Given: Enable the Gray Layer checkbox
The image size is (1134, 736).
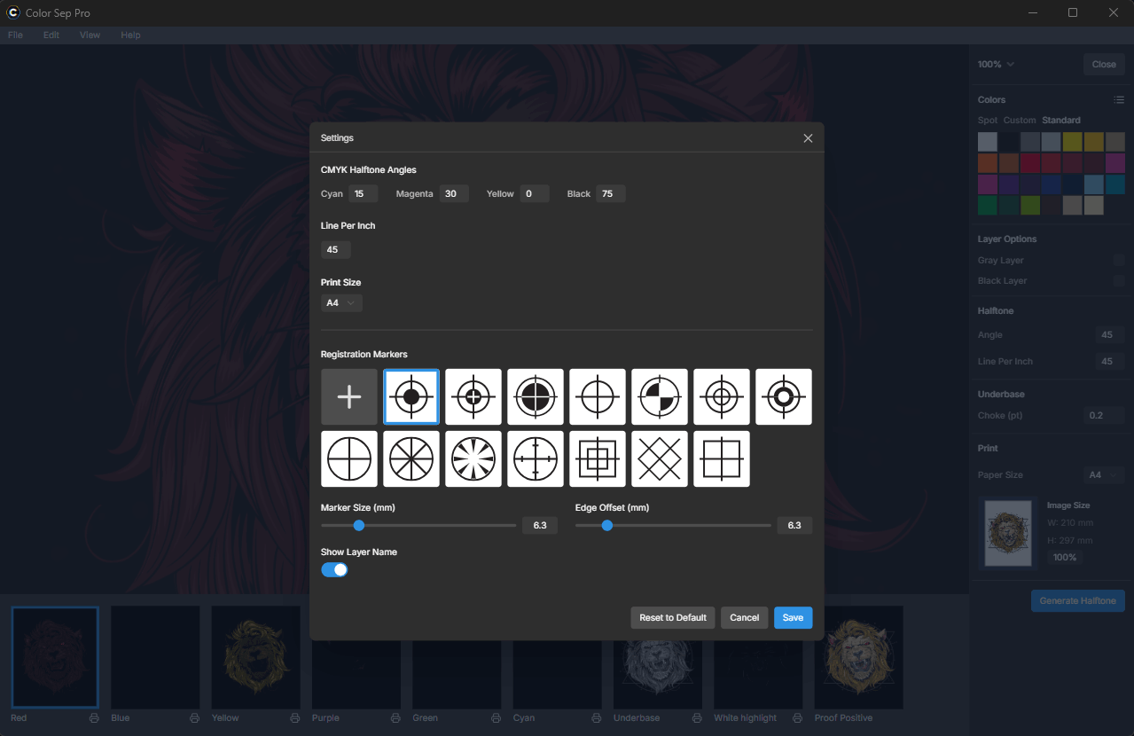Looking at the screenshot, I should click(1119, 261).
